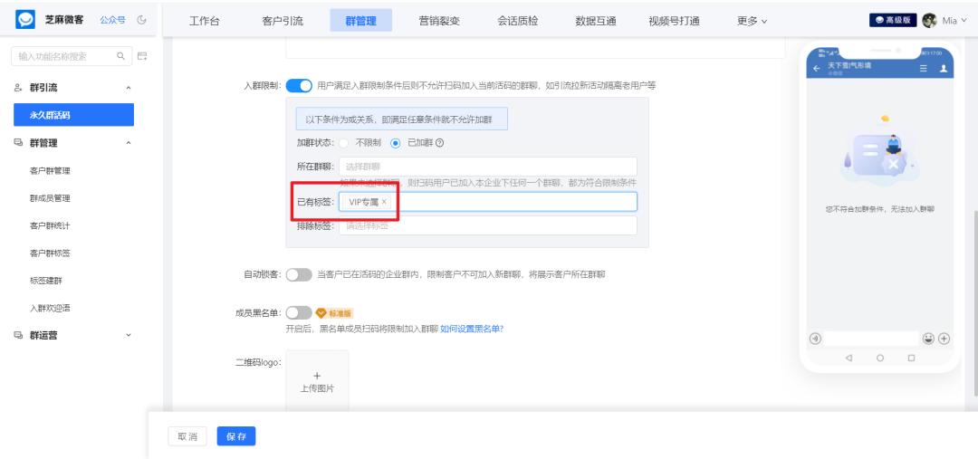Click the 群引流 section icon

pyautogui.click(x=18, y=88)
